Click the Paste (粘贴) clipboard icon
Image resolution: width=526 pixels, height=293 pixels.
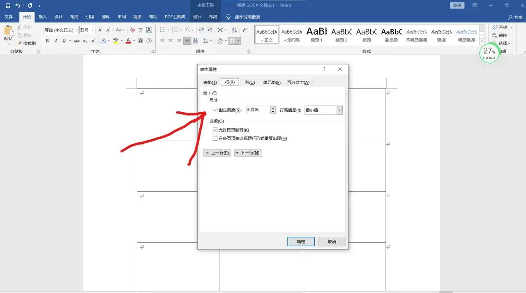pos(8,31)
